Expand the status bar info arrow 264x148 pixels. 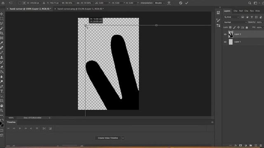pos(49,118)
